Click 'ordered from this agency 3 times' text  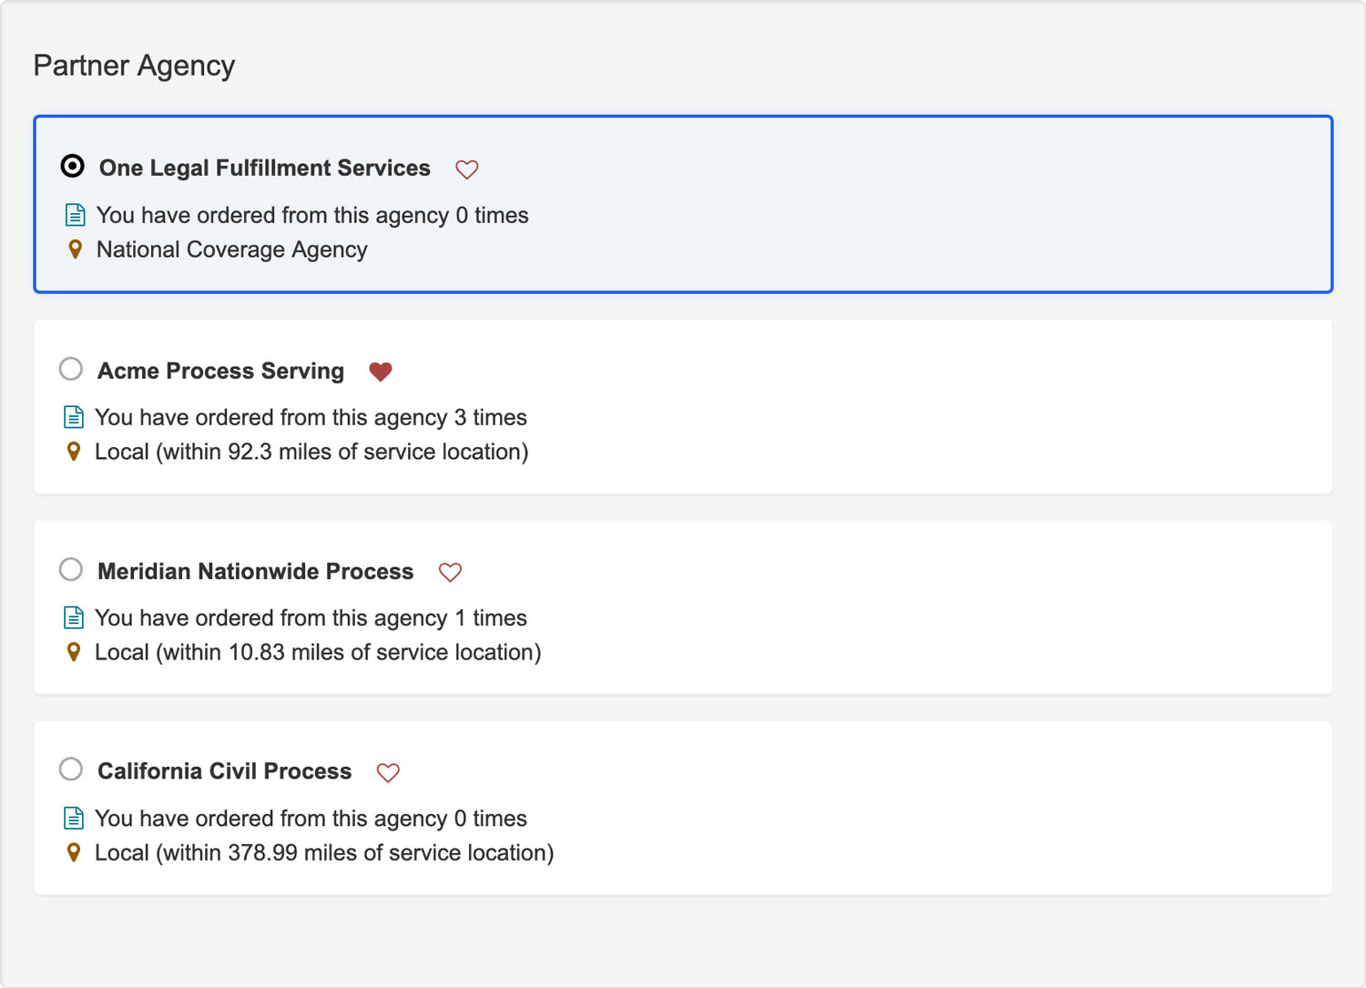362,417
